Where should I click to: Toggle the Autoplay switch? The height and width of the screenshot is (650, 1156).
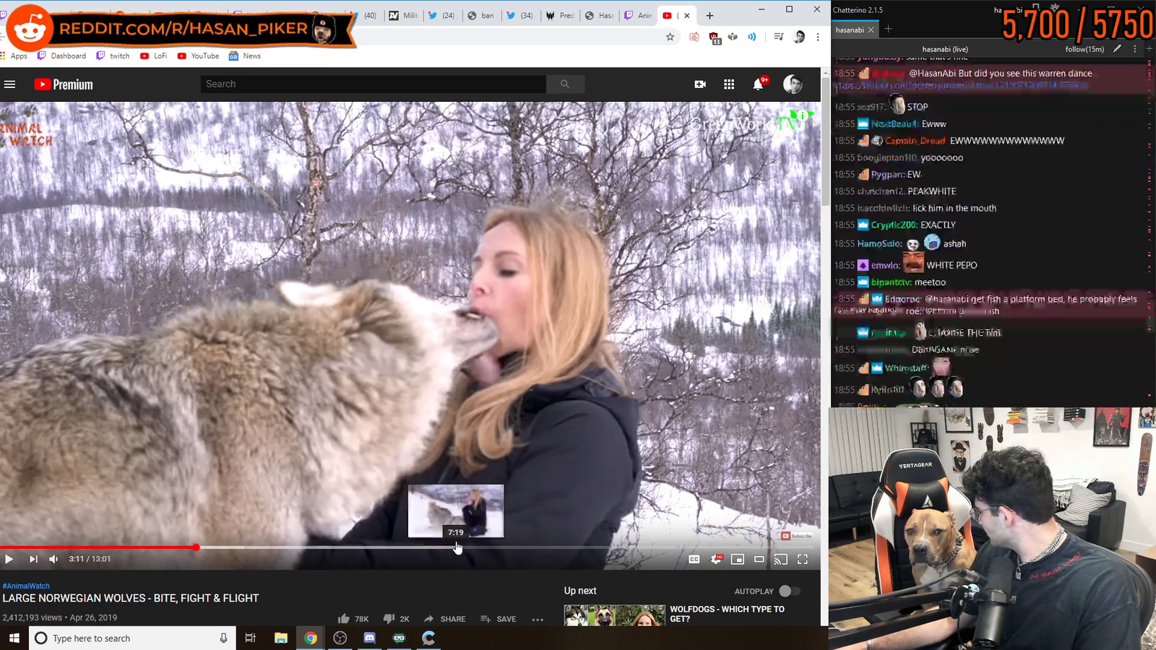[x=789, y=591]
